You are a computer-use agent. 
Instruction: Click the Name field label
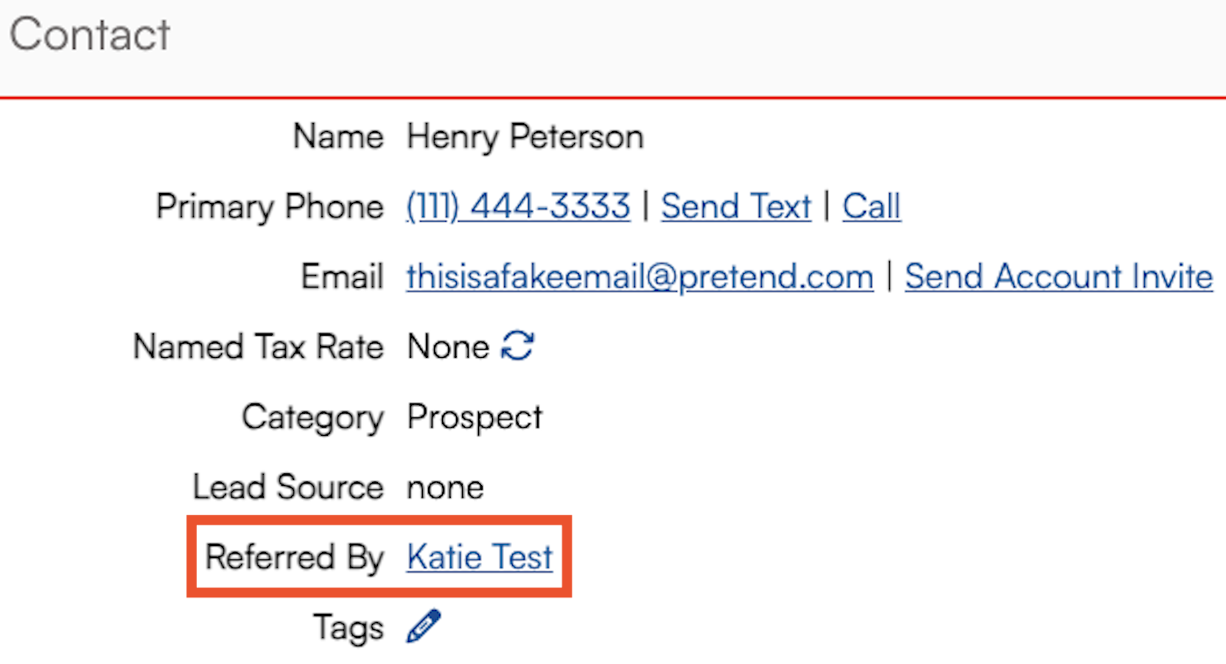[338, 137]
